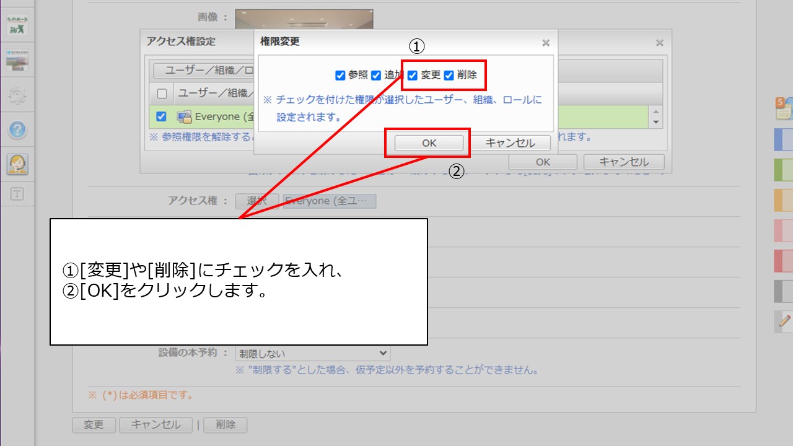
Task: Click OK in the 権限変更 dialog
Action: (x=429, y=143)
